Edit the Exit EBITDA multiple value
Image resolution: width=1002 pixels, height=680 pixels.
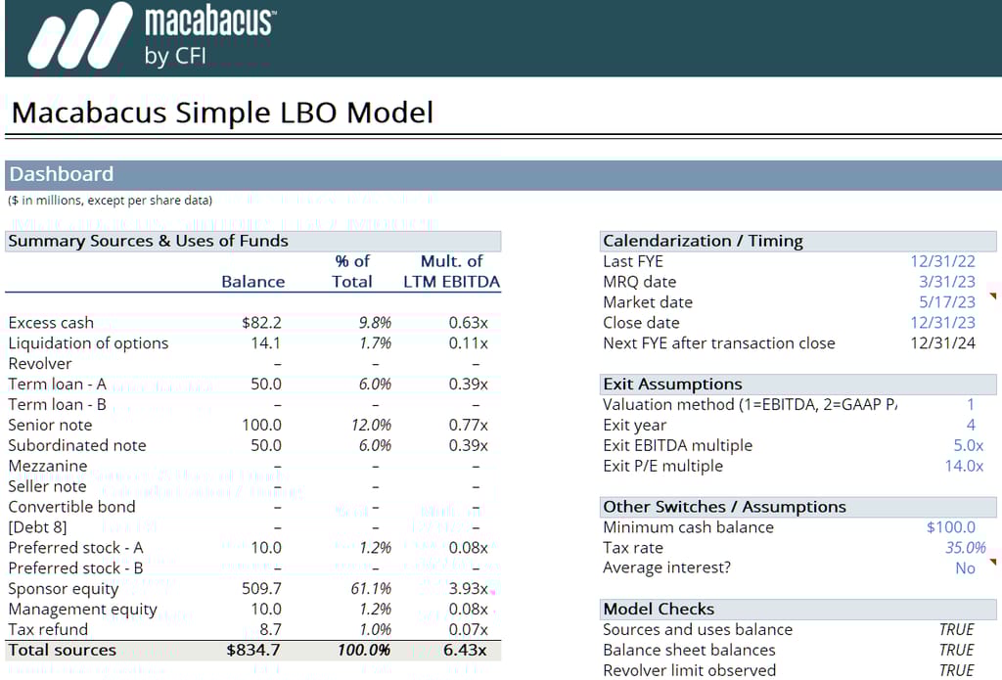(x=964, y=445)
